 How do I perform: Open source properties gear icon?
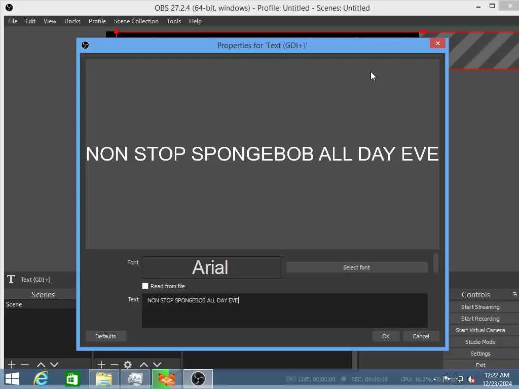click(128, 365)
